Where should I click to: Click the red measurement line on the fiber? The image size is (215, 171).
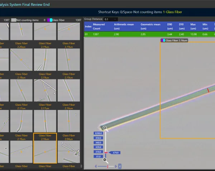[208, 91]
